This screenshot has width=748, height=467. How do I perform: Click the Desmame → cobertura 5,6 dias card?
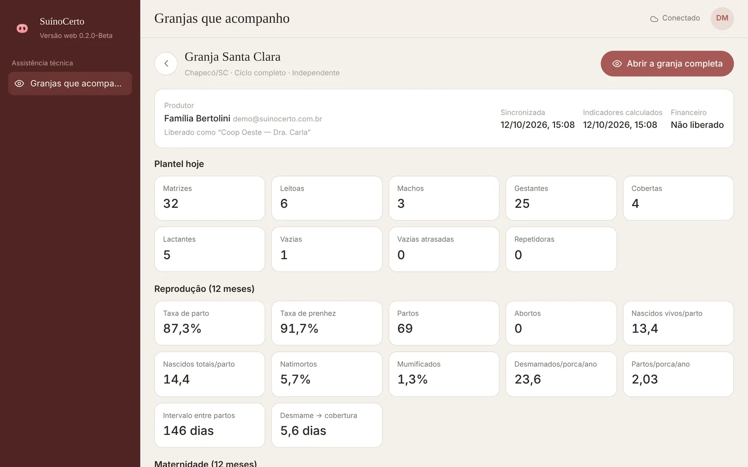327,425
